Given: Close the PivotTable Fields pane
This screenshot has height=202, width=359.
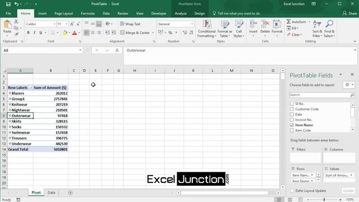Looking at the screenshot, I should pyautogui.click(x=352, y=75).
